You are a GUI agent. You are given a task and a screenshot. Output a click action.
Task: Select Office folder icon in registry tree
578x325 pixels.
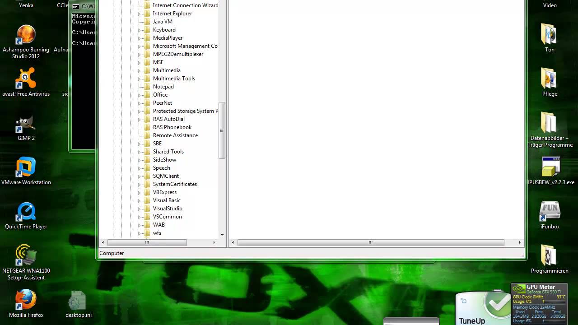click(x=147, y=95)
